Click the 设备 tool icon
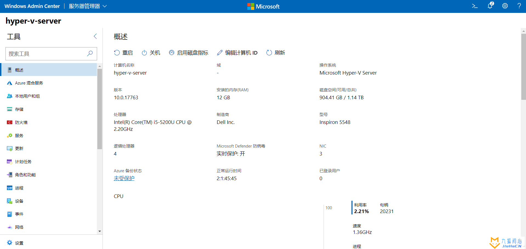Viewport: 526px width, 249px height. (x=10, y=201)
